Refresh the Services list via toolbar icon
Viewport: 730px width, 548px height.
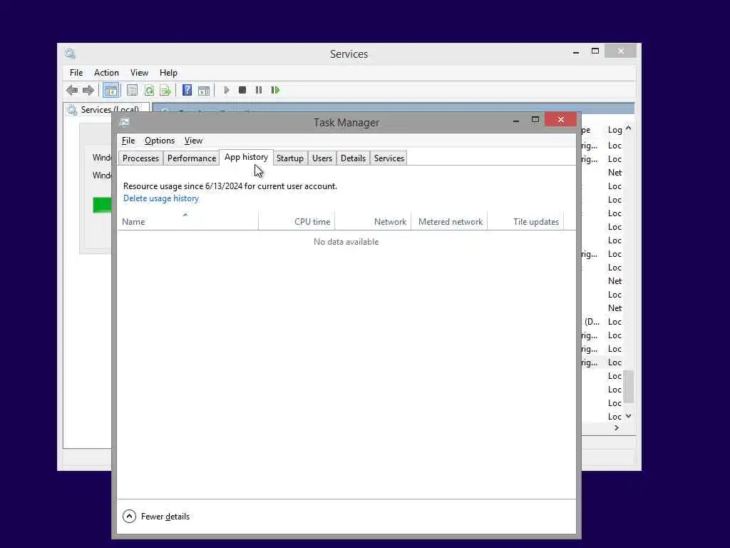[x=149, y=90]
